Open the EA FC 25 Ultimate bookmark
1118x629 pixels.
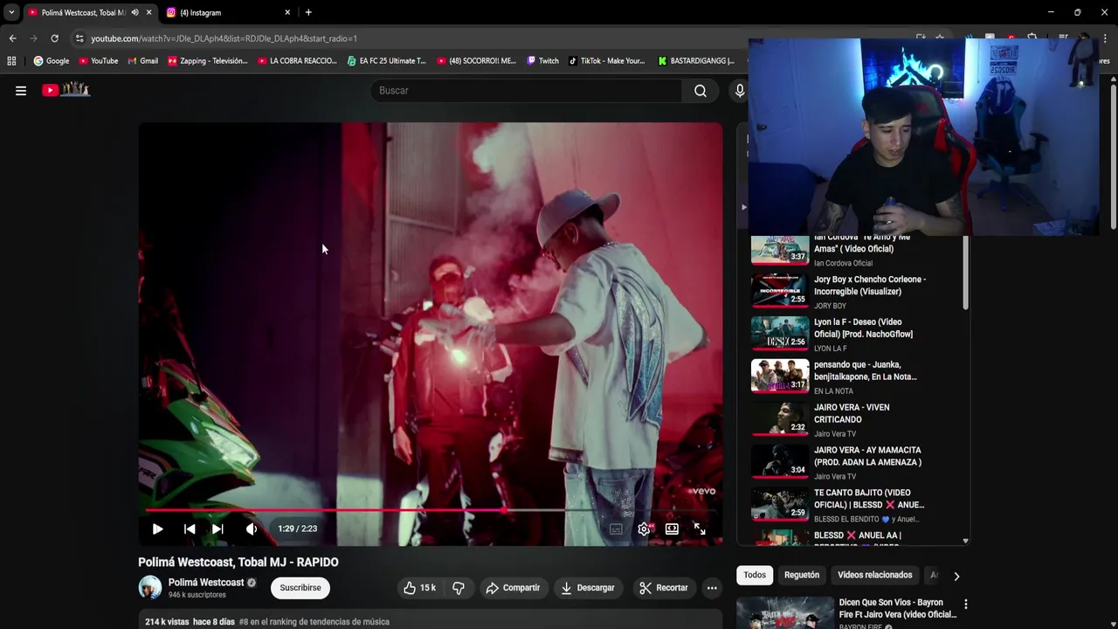point(387,61)
